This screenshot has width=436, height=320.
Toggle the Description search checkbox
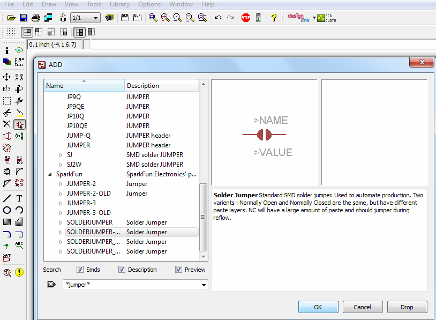click(122, 270)
